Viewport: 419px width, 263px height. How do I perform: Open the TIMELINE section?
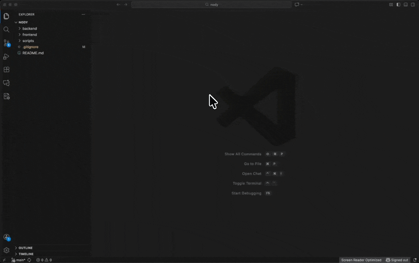tap(25, 254)
